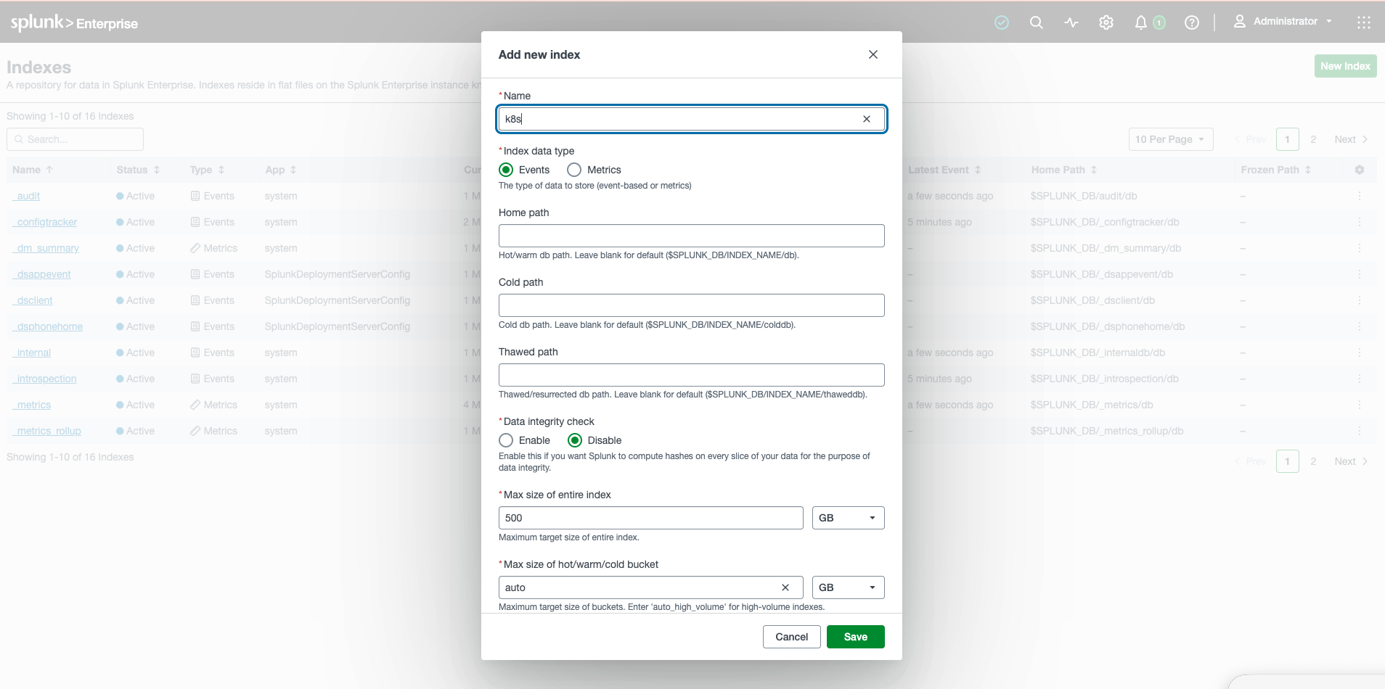Clear the Name field with X icon
Screen dimensions: 1385x689
pos(867,119)
